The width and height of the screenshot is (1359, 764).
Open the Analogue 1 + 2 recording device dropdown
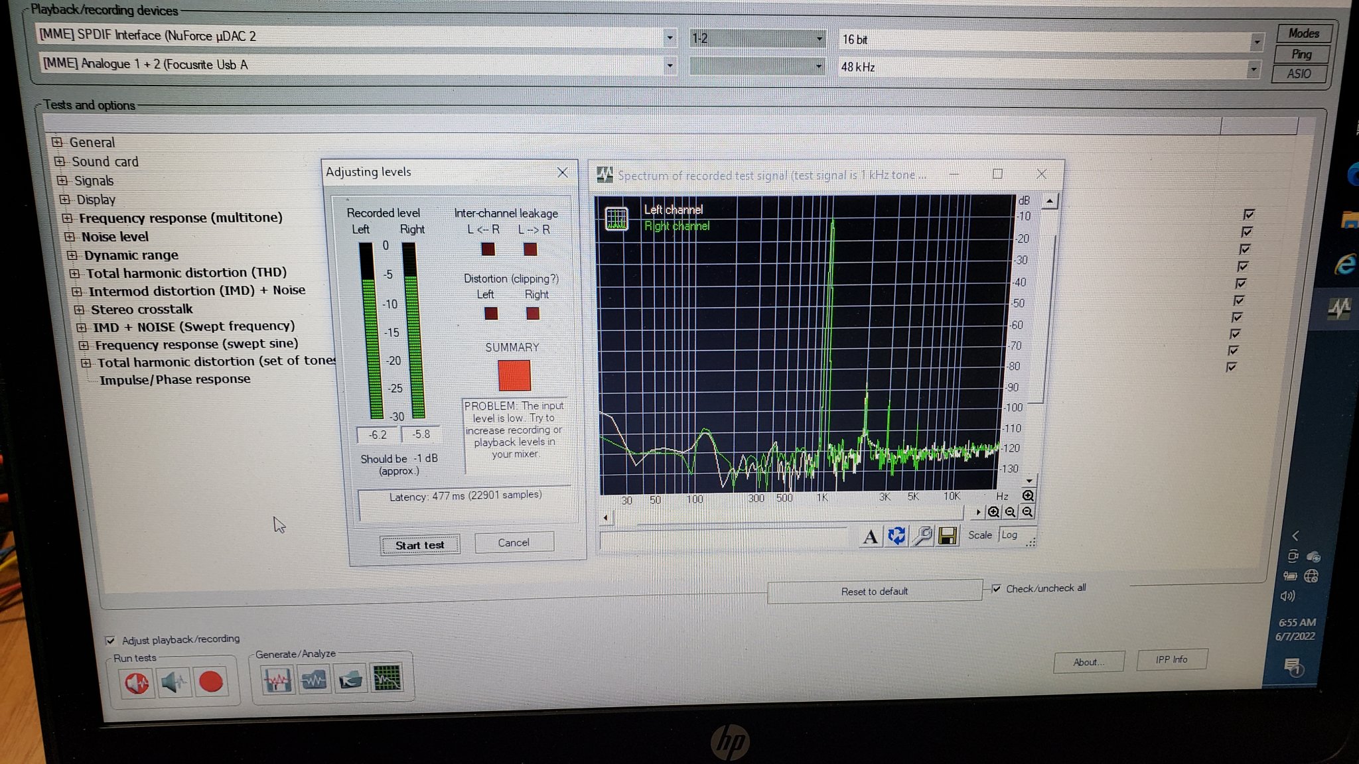pos(670,66)
